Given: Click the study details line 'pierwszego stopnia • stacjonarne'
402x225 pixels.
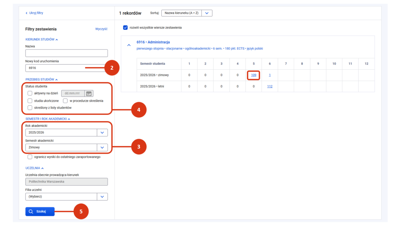Looking at the screenshot, I should click(200, 48).
